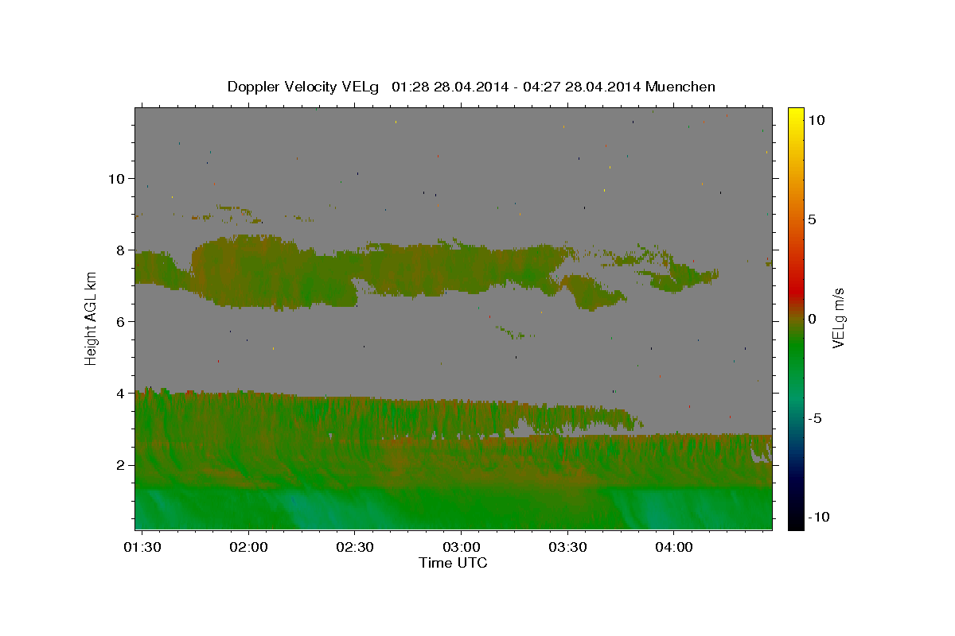Click the height tick label 10

pos(115,178)
